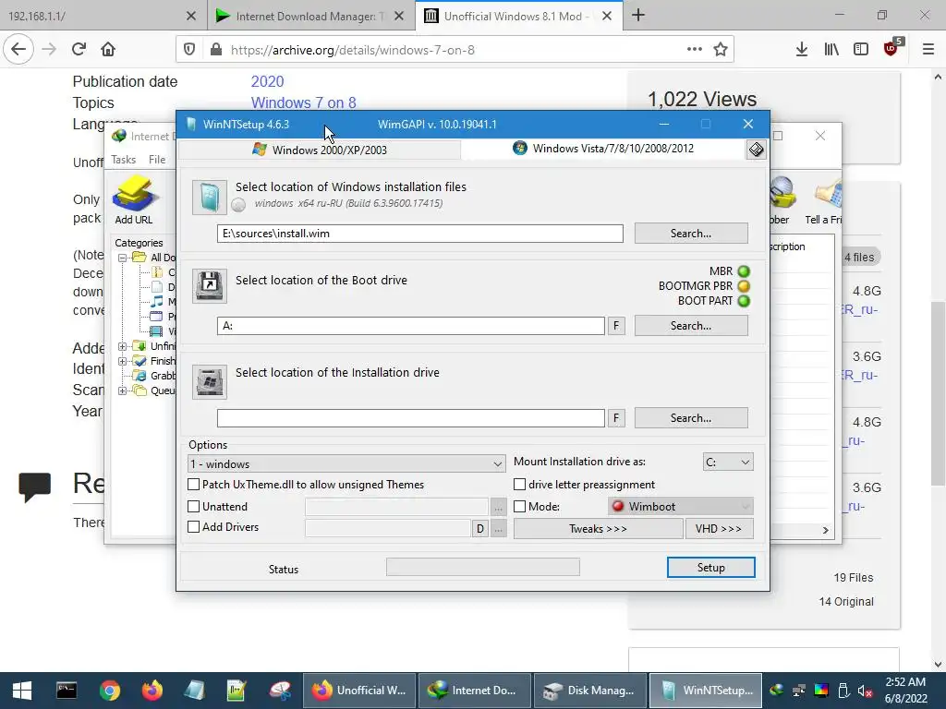Viewport: 946px width, 709px height.
Task: Open Tasks menu in IDM
Action: pyautogui.click(x=123, y=160)
